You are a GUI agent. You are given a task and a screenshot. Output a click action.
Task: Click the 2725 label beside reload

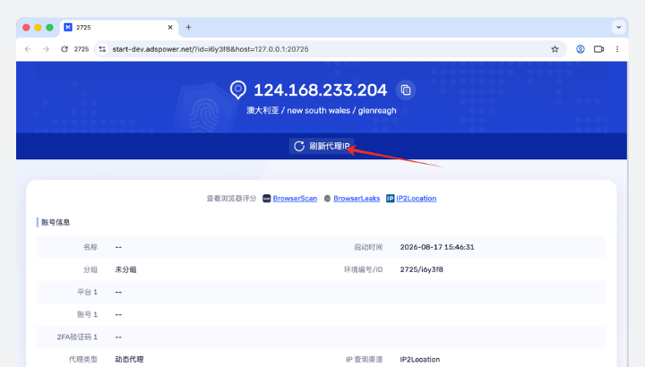[x=81, y=49]
